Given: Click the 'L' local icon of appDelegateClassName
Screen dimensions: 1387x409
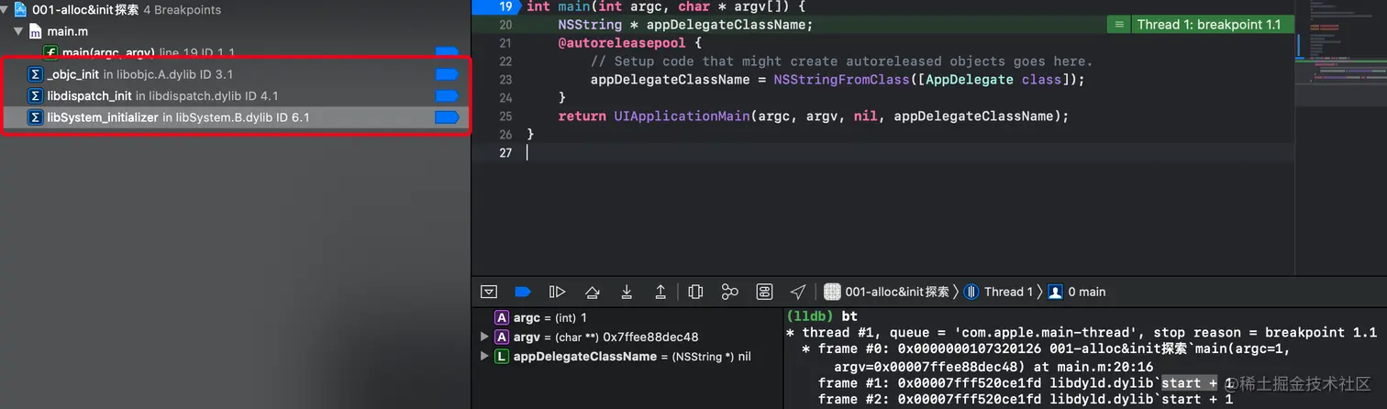Looking at the screenshot, I should [x=502, y=356].
